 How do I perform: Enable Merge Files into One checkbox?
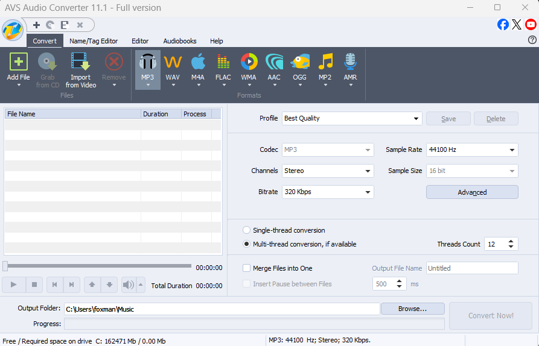[x=246, y=268]
